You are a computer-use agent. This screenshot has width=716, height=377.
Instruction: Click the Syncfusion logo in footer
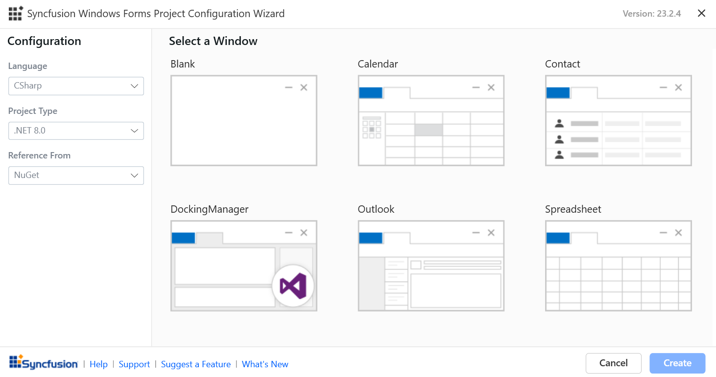tap(44, 363)
